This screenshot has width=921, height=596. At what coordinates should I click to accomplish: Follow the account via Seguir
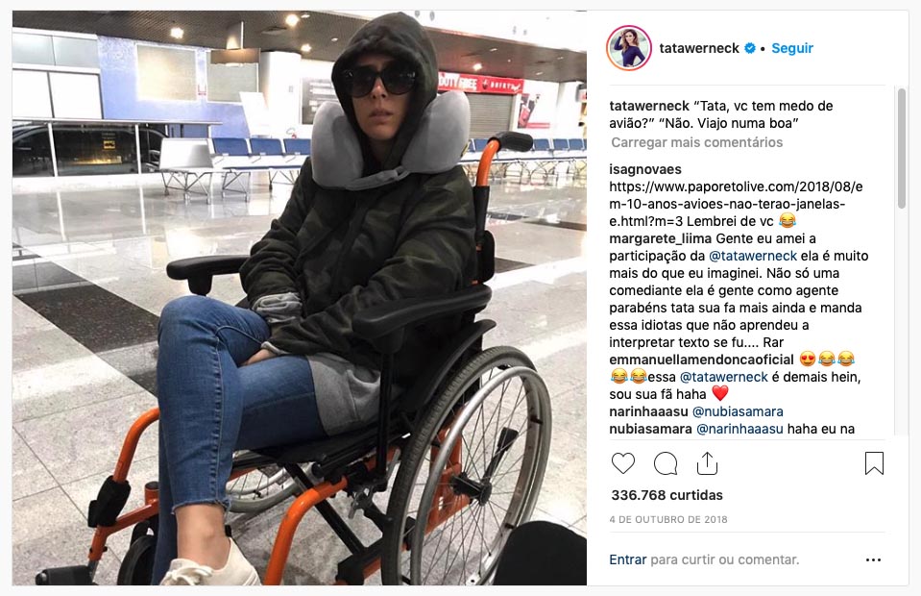[x=791, y=48]
